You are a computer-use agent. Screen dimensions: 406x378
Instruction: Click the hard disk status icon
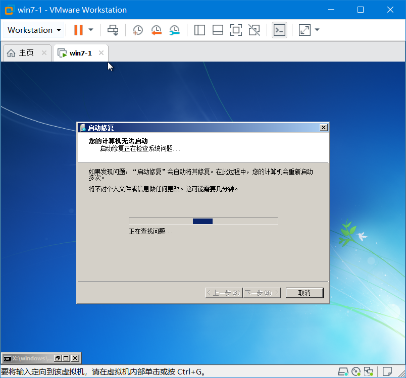click(x=343, y=372)
